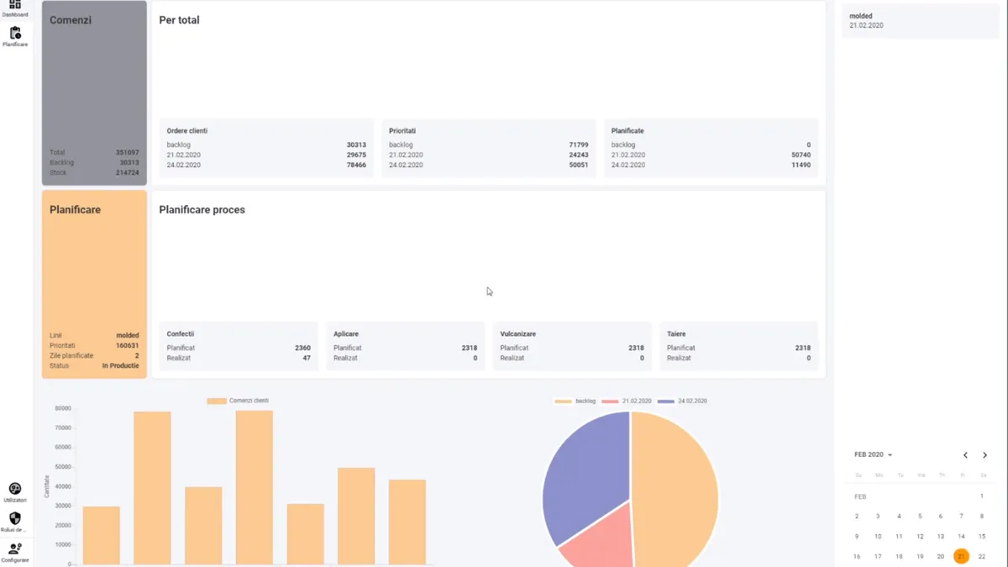Open Configurare via its sidebar icon
Screen dimensions: 1008x567
point(13,550)
